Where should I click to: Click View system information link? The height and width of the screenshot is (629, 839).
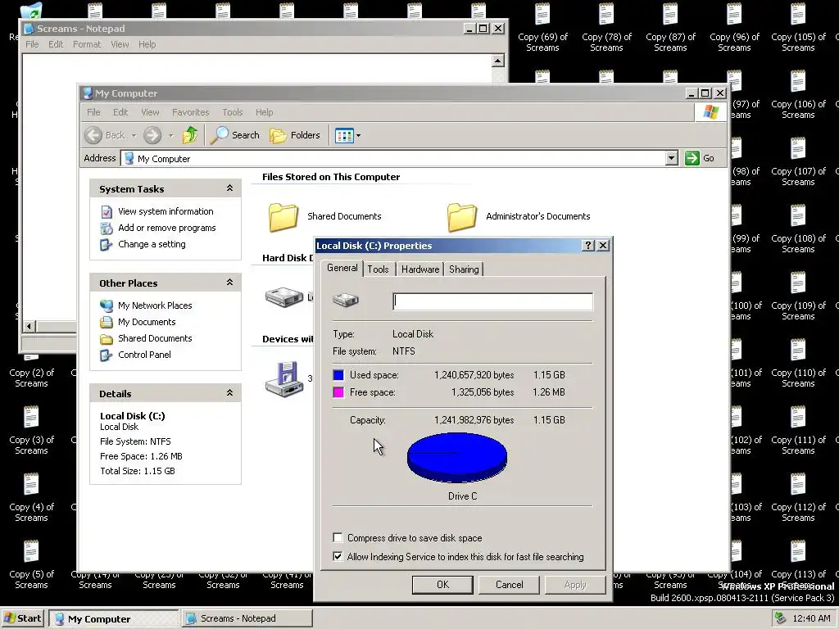point(166,211)
